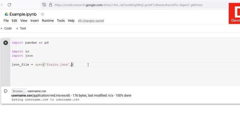Click the 'import io' code line
This screenshot has height=135, width=240.
[21, 51]
